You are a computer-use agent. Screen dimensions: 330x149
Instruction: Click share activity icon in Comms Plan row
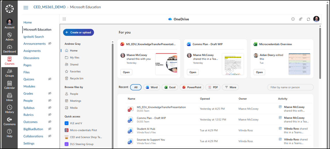pyautogui.click(x=280, y=118)
